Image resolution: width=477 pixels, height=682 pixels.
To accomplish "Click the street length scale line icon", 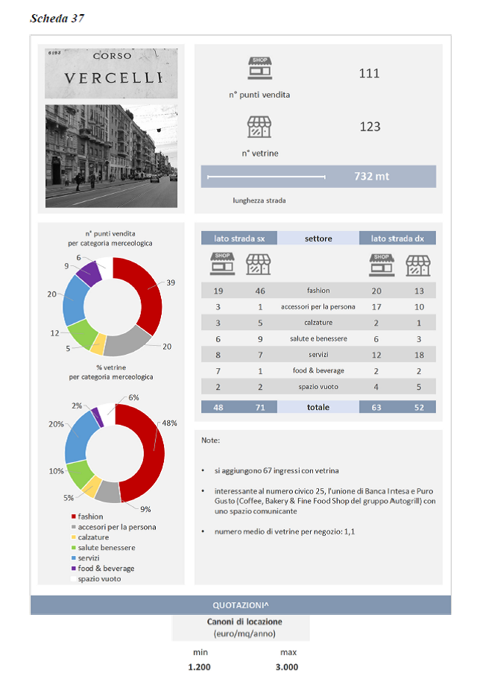I will (266, 177).
